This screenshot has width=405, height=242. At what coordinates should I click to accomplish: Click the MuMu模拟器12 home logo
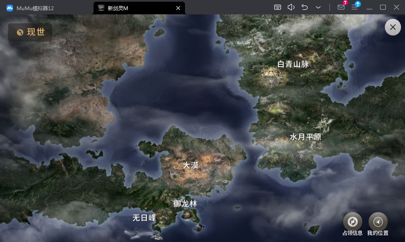coord(9,8)
